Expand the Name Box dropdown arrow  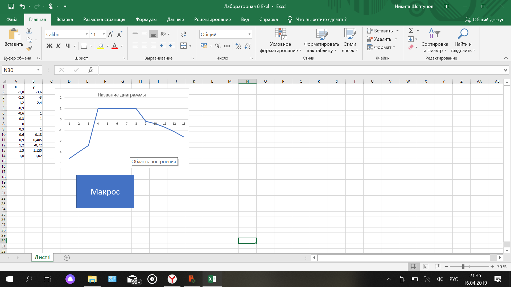coord(38,70)
